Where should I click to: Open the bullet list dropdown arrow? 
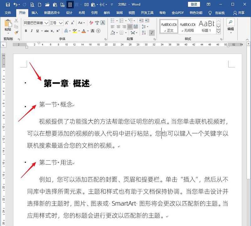pos(117,21)
